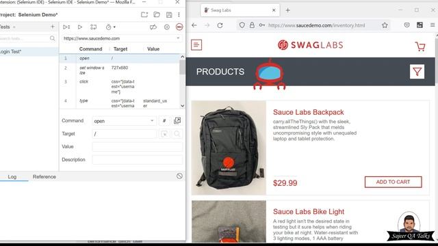Open Firefox application menu
438x246 pixels.
click(x=433, y=25)
